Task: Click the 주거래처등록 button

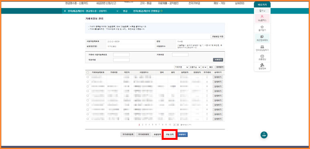Action: [128, 135]
